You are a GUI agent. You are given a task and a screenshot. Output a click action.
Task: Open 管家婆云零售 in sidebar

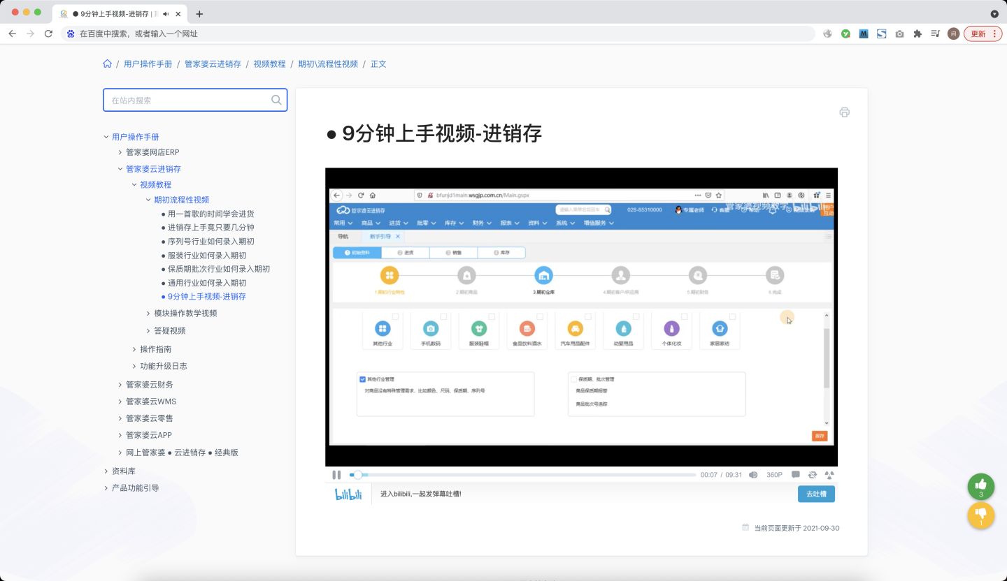tap(150, 418)
